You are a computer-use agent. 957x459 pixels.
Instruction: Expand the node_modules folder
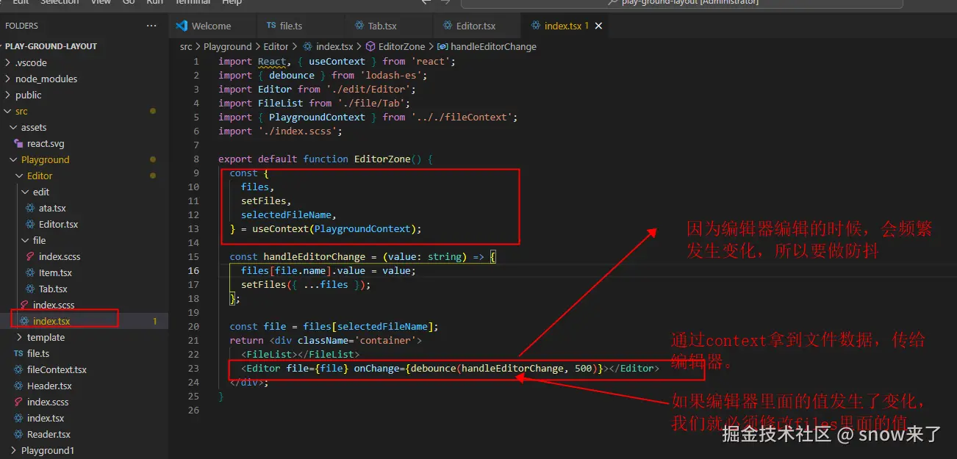[x=46, y=79]
